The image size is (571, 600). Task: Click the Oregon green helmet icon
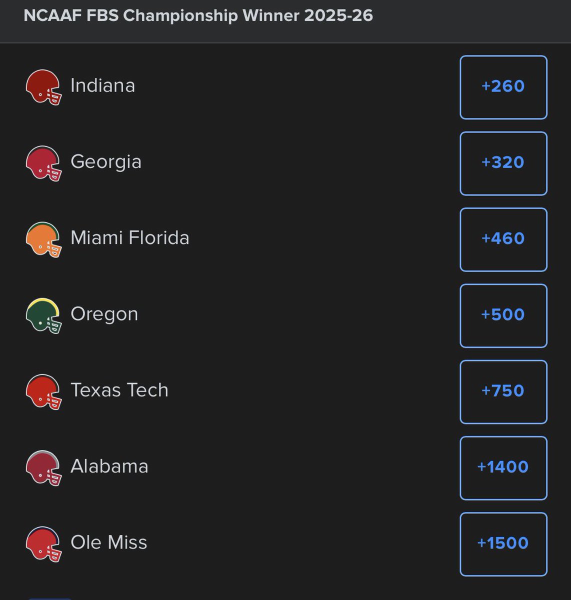point(44,315)
